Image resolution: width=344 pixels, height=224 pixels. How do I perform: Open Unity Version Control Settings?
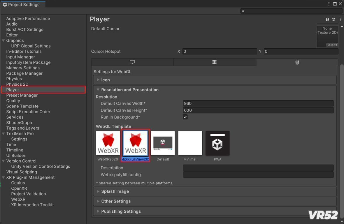(x=41, y=167)
